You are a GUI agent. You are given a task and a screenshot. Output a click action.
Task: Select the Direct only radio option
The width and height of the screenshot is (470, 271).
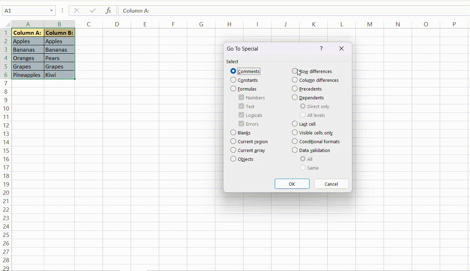point(303,106)
